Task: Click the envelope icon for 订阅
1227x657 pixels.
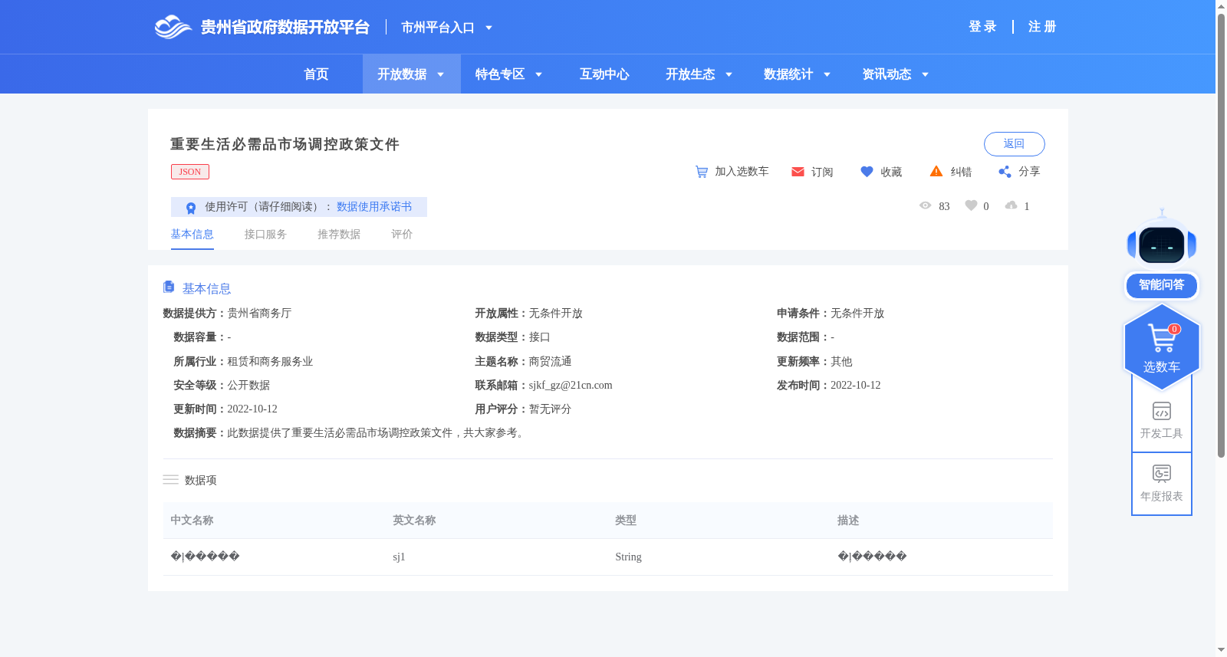Action: [x=798, y=172]
